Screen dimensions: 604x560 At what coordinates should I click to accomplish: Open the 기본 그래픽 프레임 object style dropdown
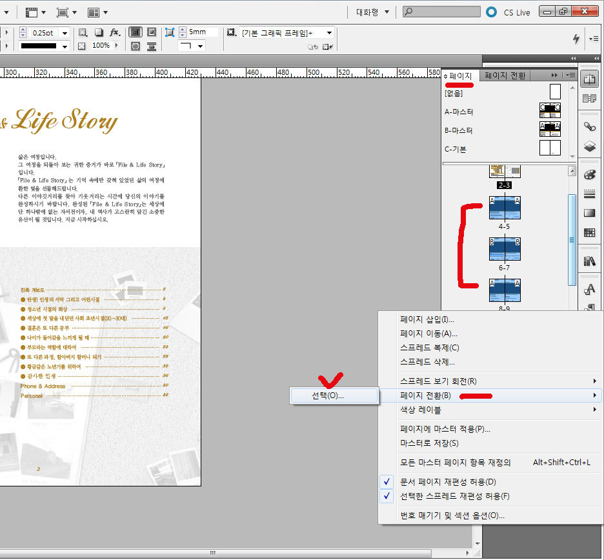click(x=329, y=32)
